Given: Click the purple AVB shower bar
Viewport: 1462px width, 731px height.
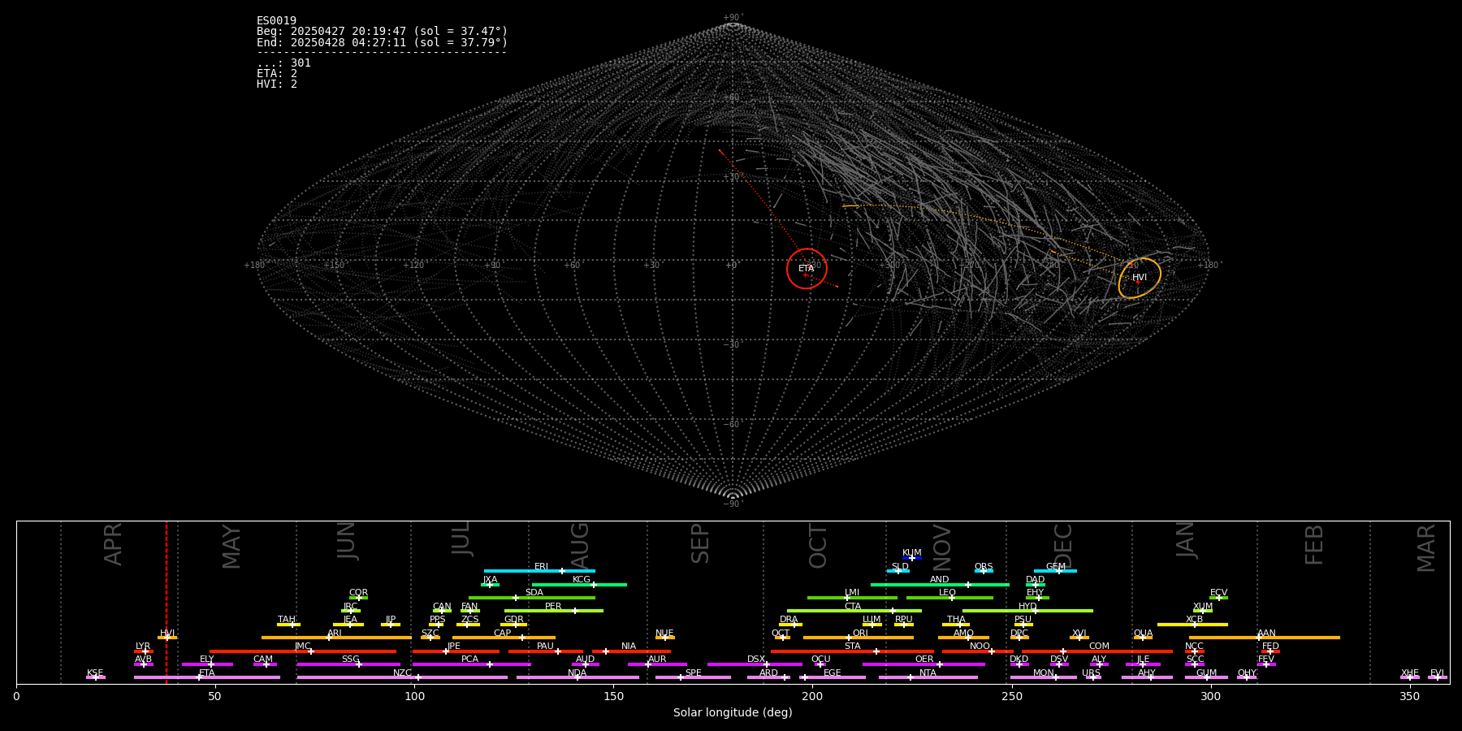Looking at the screenshot, I should coord(144,664).
